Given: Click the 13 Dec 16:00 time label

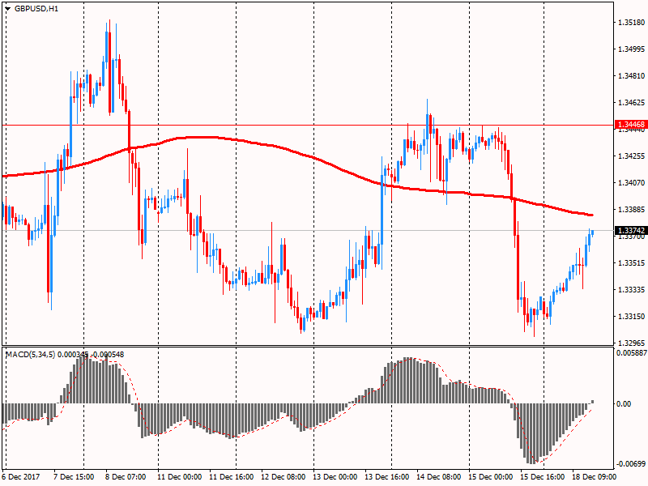Looking at the screenshot, I should (x=387, y=476).
